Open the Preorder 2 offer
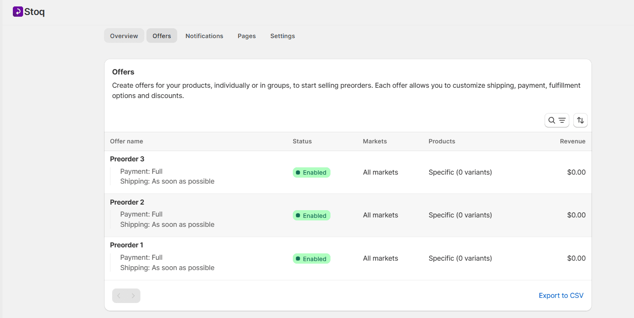This screenshot has width=634, height=318. click(127, 202)
